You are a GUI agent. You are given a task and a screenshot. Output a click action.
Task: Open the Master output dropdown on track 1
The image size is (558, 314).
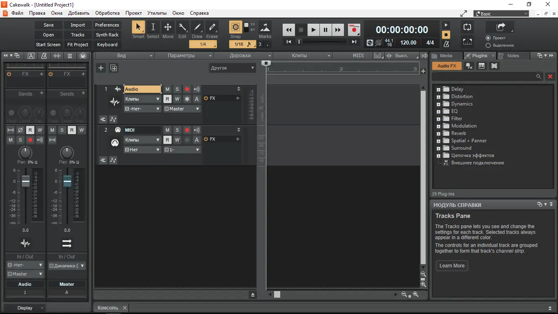182,108
